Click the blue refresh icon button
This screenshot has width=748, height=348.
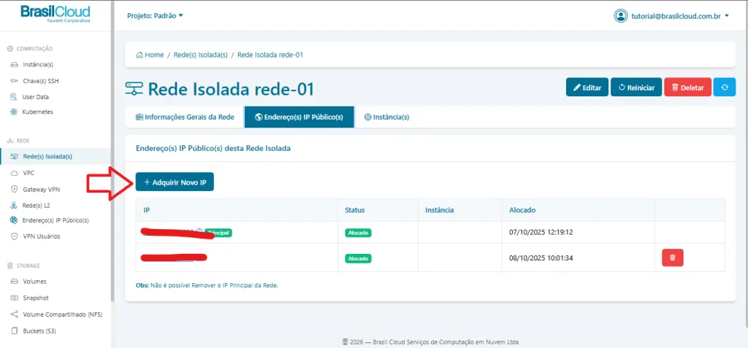coord(724,88)
